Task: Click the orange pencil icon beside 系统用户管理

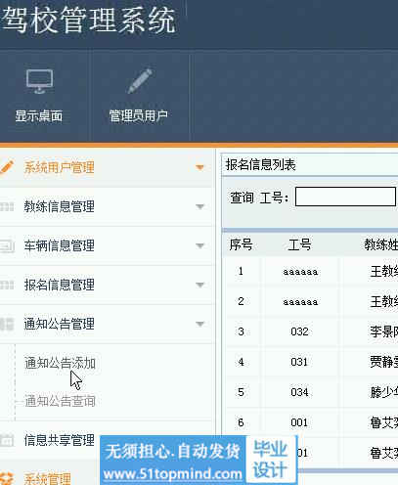Action: (x=7, y=167)
